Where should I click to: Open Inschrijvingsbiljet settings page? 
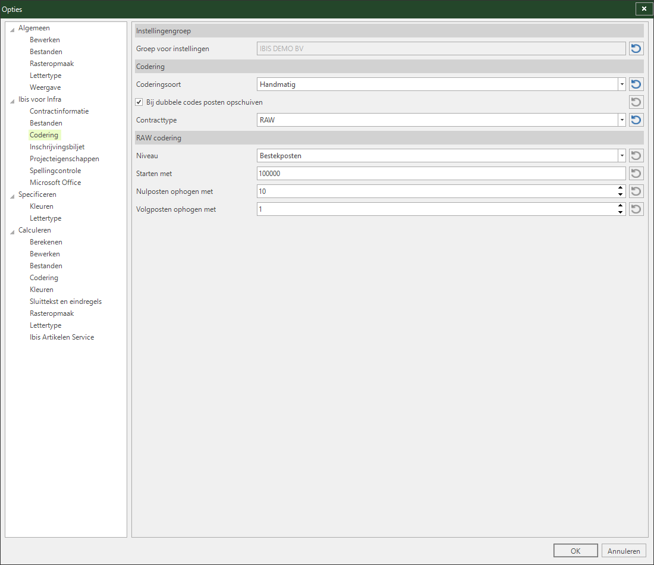point(57,147)
